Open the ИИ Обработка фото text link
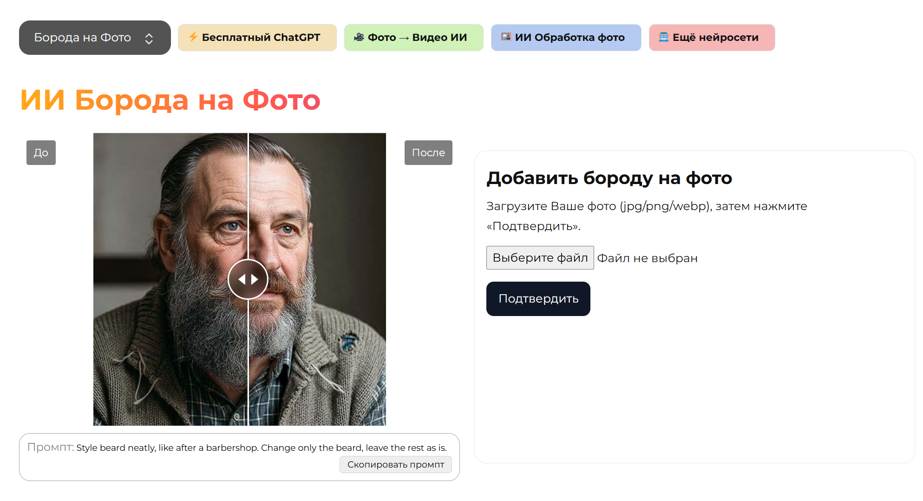 click(x=570, y=38)
